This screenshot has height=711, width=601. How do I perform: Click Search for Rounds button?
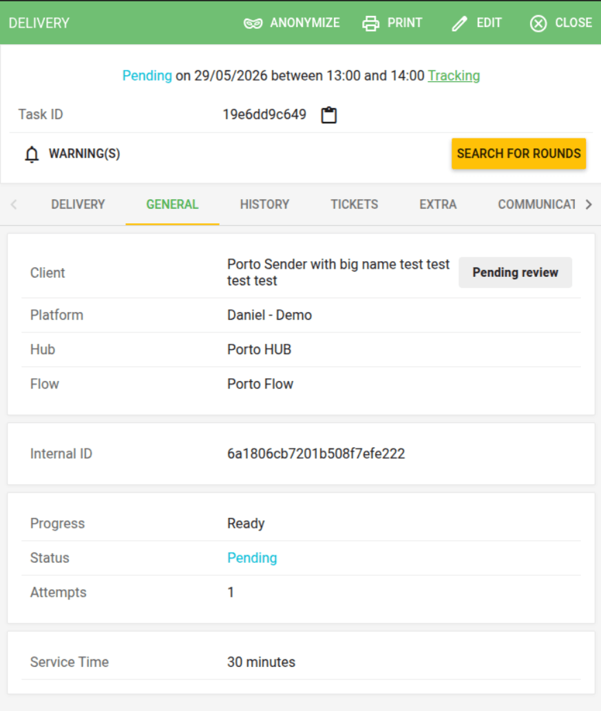click(518, 154)
